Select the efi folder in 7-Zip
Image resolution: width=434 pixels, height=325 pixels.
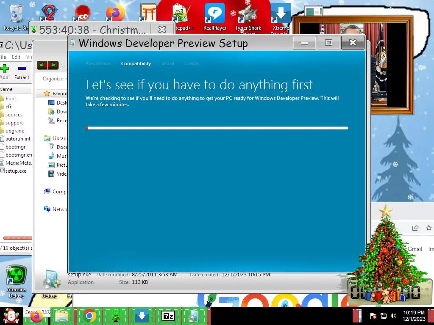6,106
